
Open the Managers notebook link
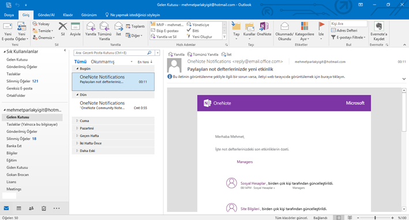[245, 162]
